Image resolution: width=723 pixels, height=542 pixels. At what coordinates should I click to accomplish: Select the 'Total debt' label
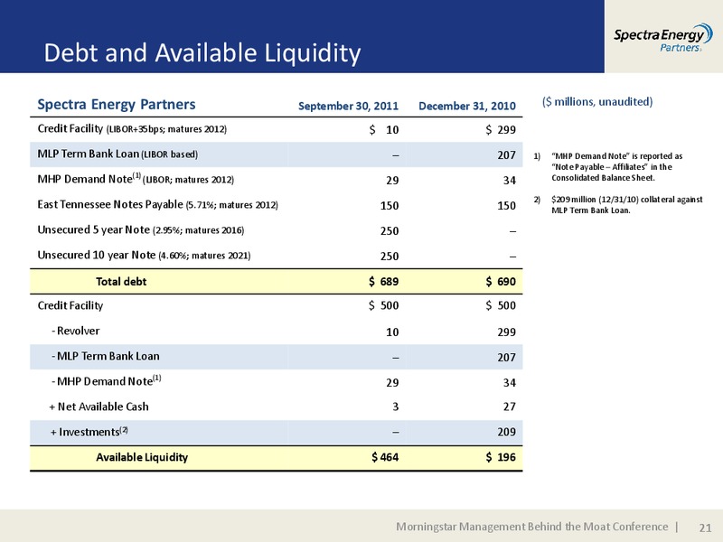click(121, 282)
